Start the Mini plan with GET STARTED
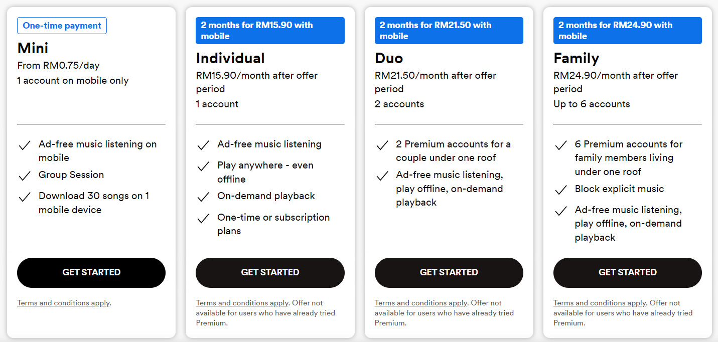 click(x=91, y=273)
